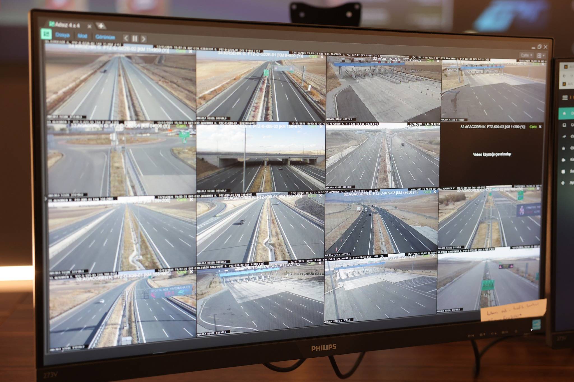
Task: Toggle Canlı on the PTZ-K09-03 offline tile
Action: click(x=533, y=127)
